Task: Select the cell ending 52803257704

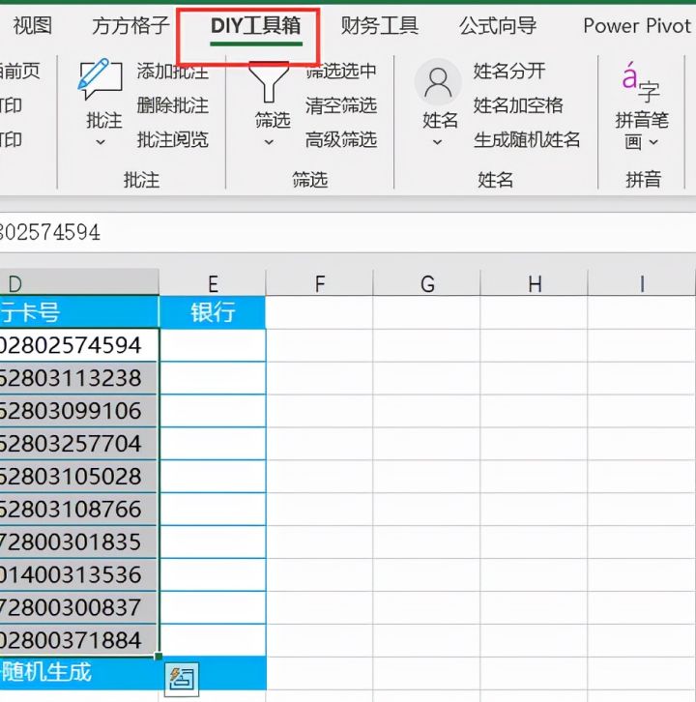Action: coord(79,443)
